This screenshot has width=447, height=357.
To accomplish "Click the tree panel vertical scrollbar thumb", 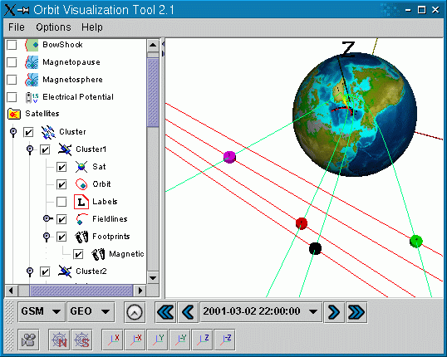I will (x=153, y=92).
